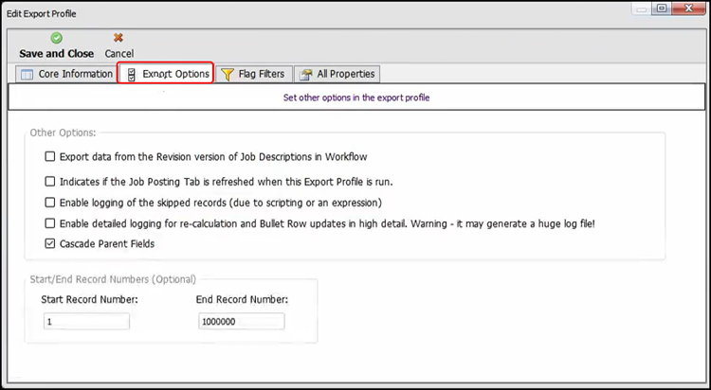Click the Start Record Number input field
Viewport: 711px width, 390px height.
point(85,322)
